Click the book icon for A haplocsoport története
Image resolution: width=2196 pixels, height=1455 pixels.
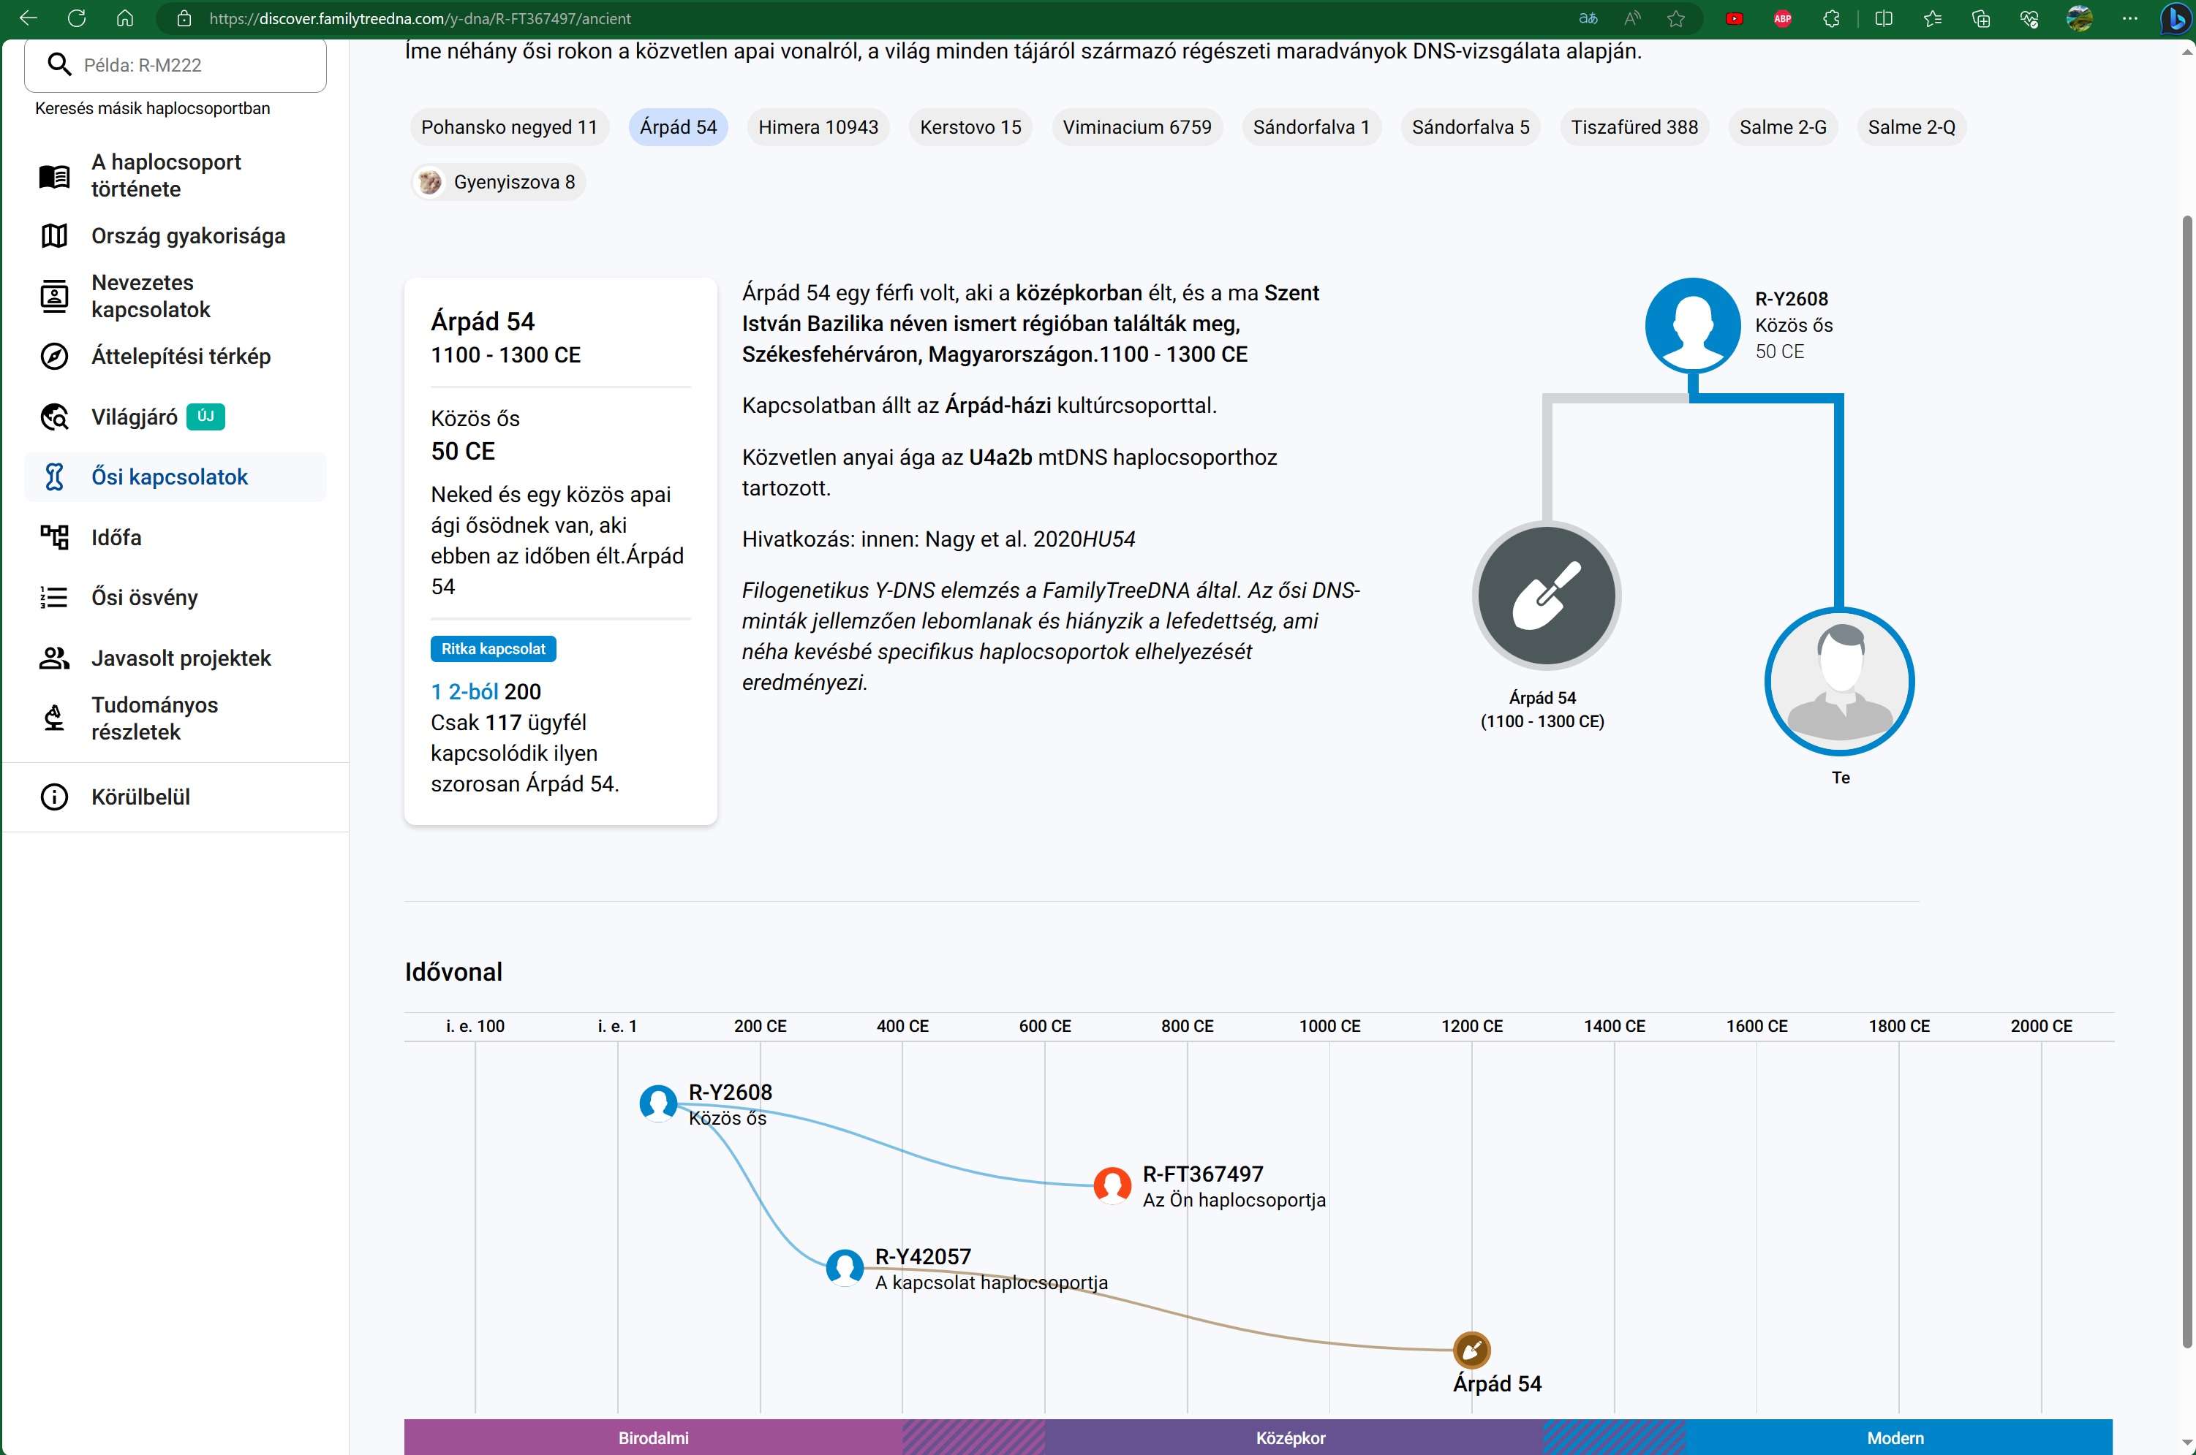[54, 176]
